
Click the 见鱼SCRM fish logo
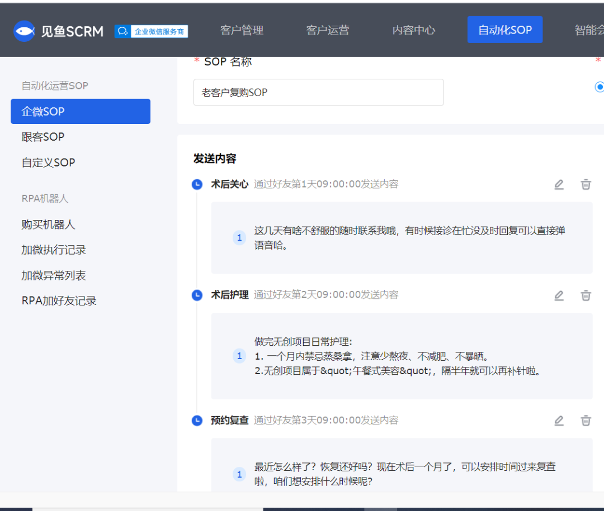[x=25, y=31]
